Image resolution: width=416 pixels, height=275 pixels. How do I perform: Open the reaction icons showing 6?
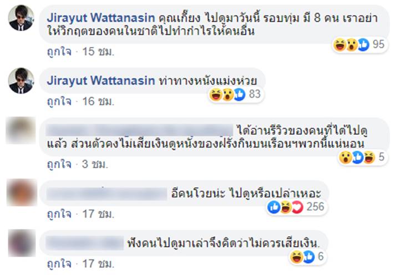click(307, 257)
